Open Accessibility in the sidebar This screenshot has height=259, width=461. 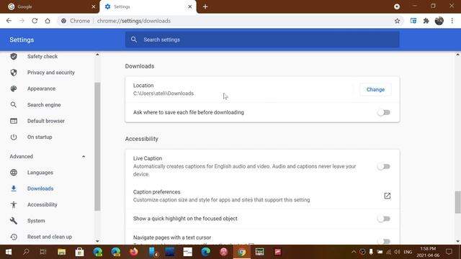coord(42,204)
